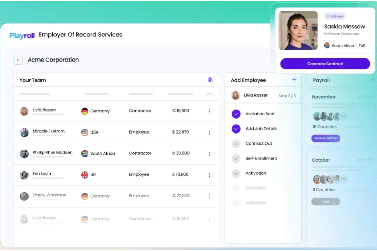377x251 pixels.
Task: Open the options menu for Miracle Ekstrom
Action: click(210, 133)
